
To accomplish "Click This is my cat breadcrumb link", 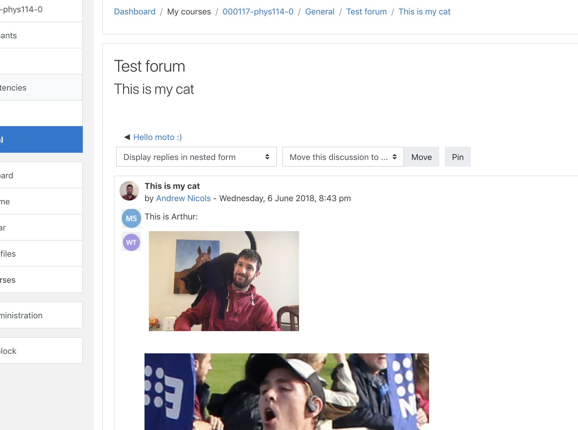I will coord(424,11).
